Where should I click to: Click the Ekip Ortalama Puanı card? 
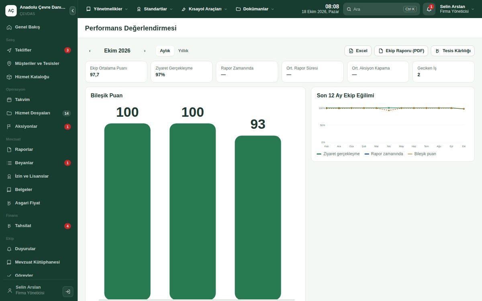pyautogui.click(x=116, y=72)
